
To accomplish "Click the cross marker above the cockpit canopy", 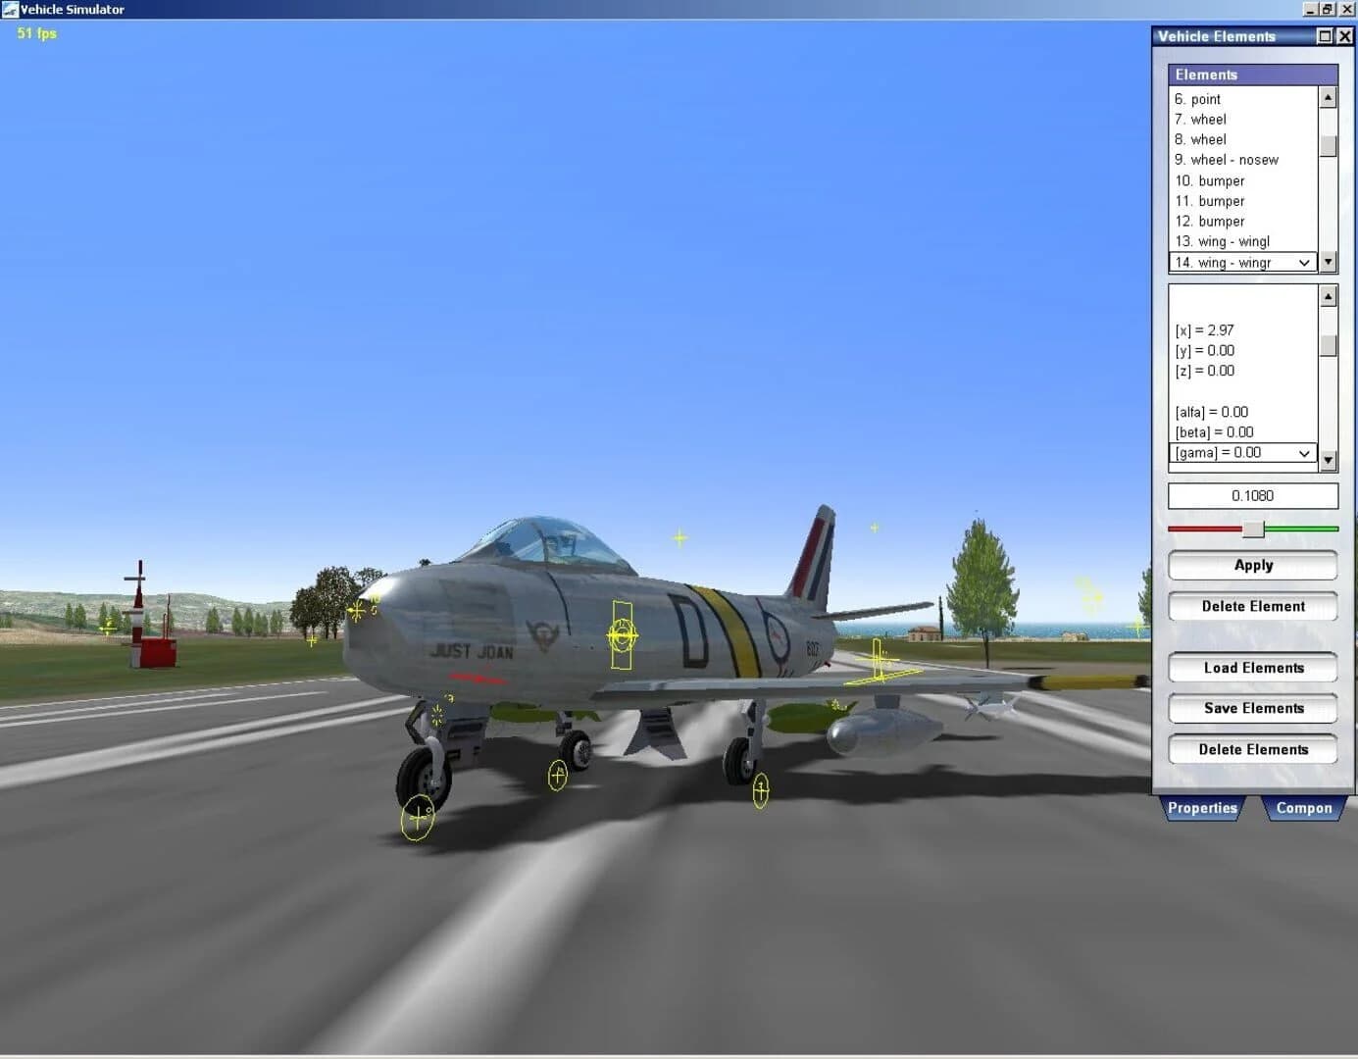I will click(679, 537).
